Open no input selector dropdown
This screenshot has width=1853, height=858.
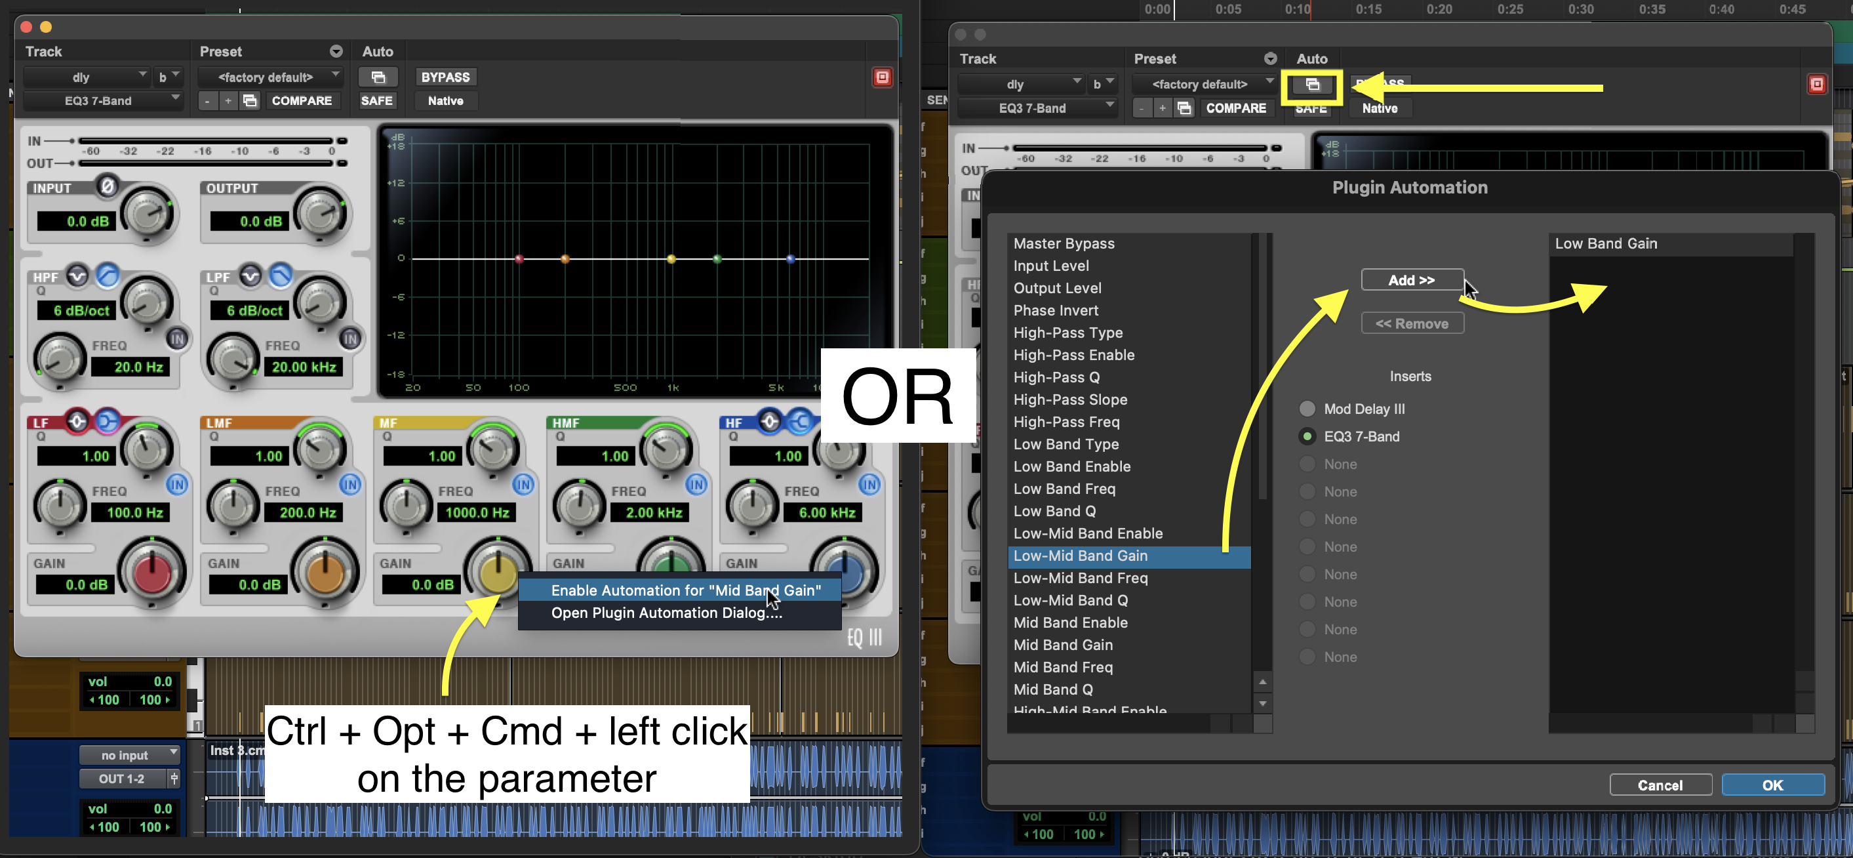pyautogui.click(x=129, y=755)
